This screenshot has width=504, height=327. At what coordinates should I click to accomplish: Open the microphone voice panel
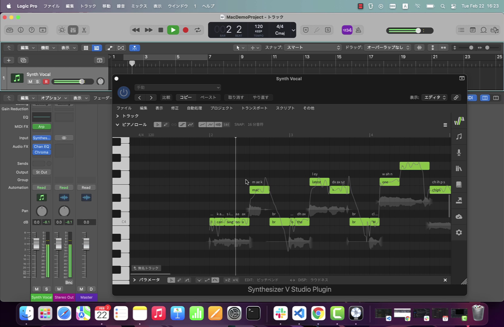tap(459, 152)
